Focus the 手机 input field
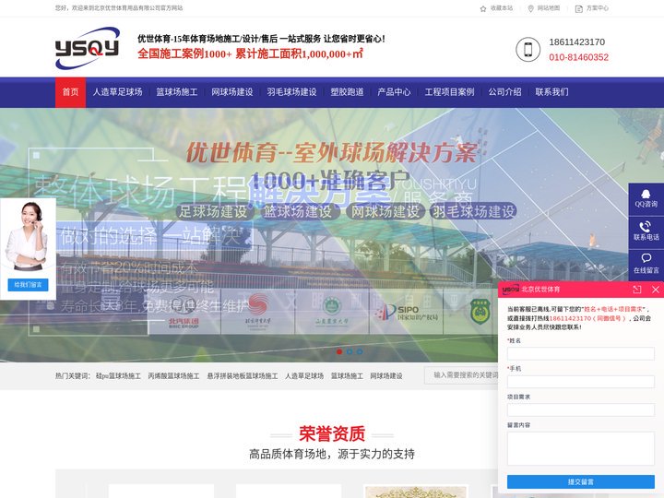This screenshot has width=664, height=498. pos(581,382)
